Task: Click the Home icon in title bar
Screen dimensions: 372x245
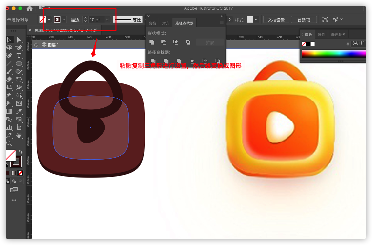Action: click(30, 9)
